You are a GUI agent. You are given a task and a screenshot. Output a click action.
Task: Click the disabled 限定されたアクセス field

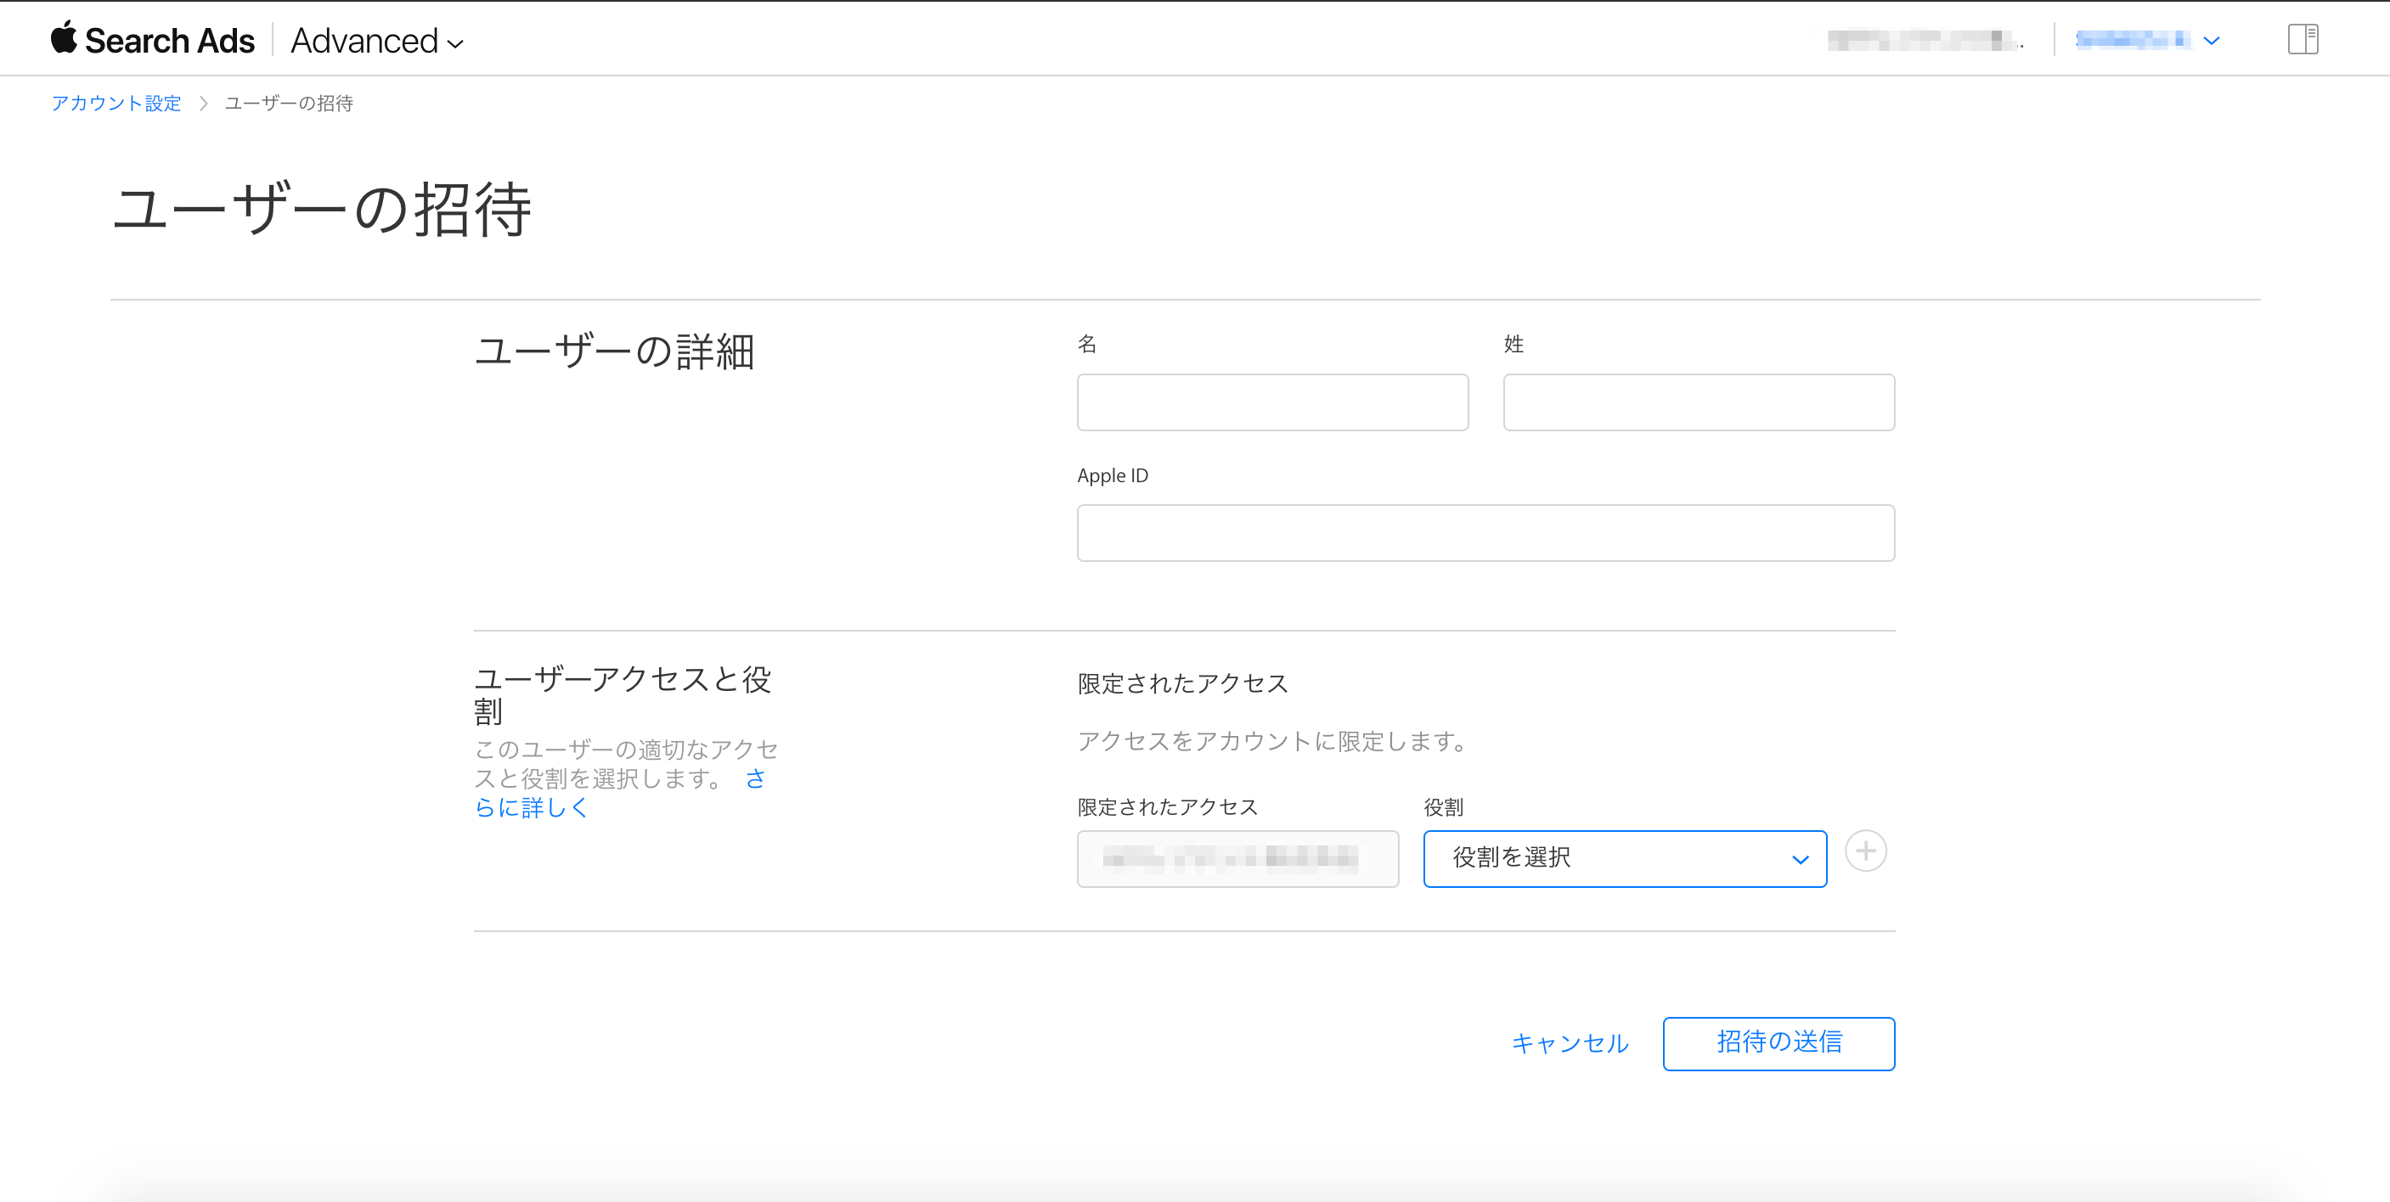[1237, 858]
